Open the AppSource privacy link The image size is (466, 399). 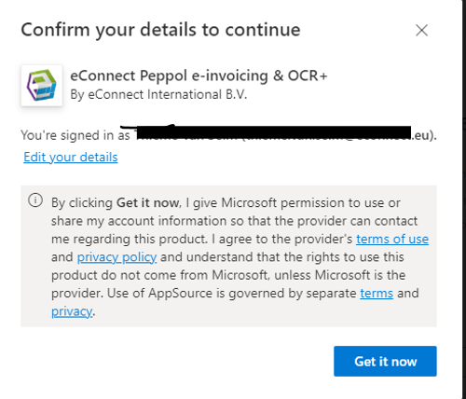[x=72, y=311]
